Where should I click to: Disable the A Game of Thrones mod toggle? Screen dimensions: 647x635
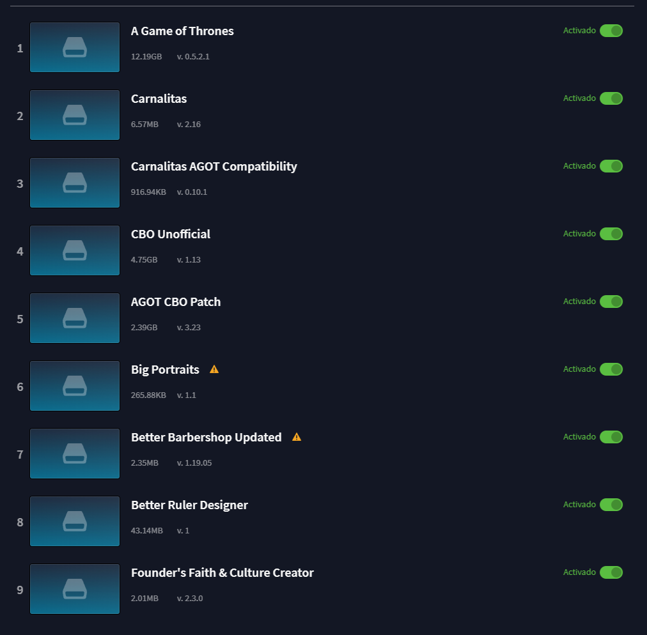[611, 31]
